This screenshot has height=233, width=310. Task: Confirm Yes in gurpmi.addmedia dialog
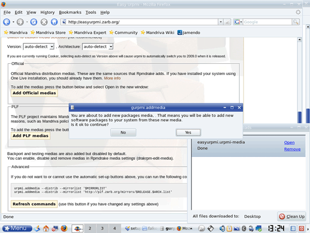coord(188,133)
